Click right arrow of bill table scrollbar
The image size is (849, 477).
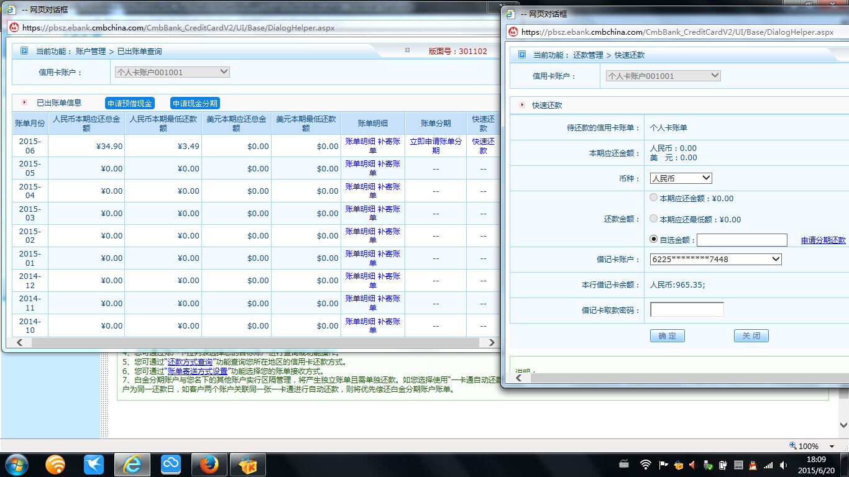point(492,342)
